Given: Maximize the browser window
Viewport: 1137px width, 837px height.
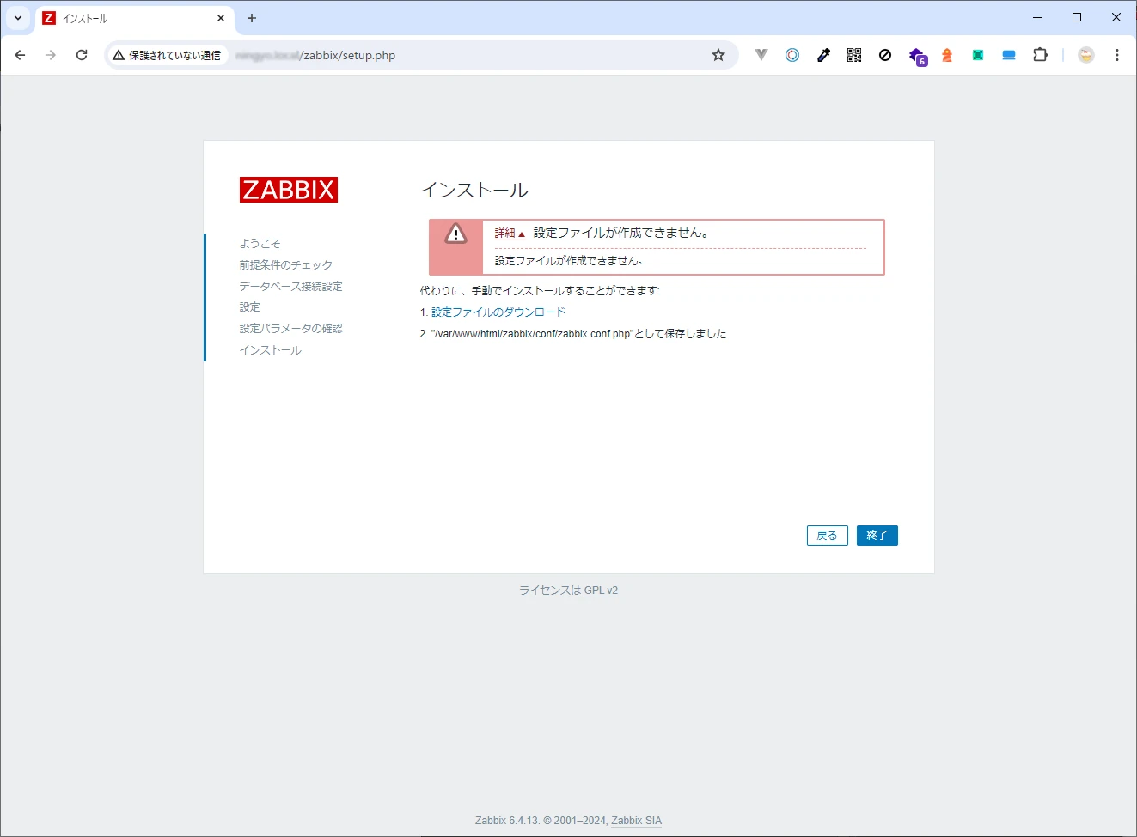Looking at the screenshot, I should click(1077, 17).
